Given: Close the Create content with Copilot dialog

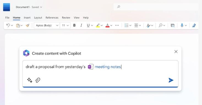Looking at the screenshot, I should [176, 52].
